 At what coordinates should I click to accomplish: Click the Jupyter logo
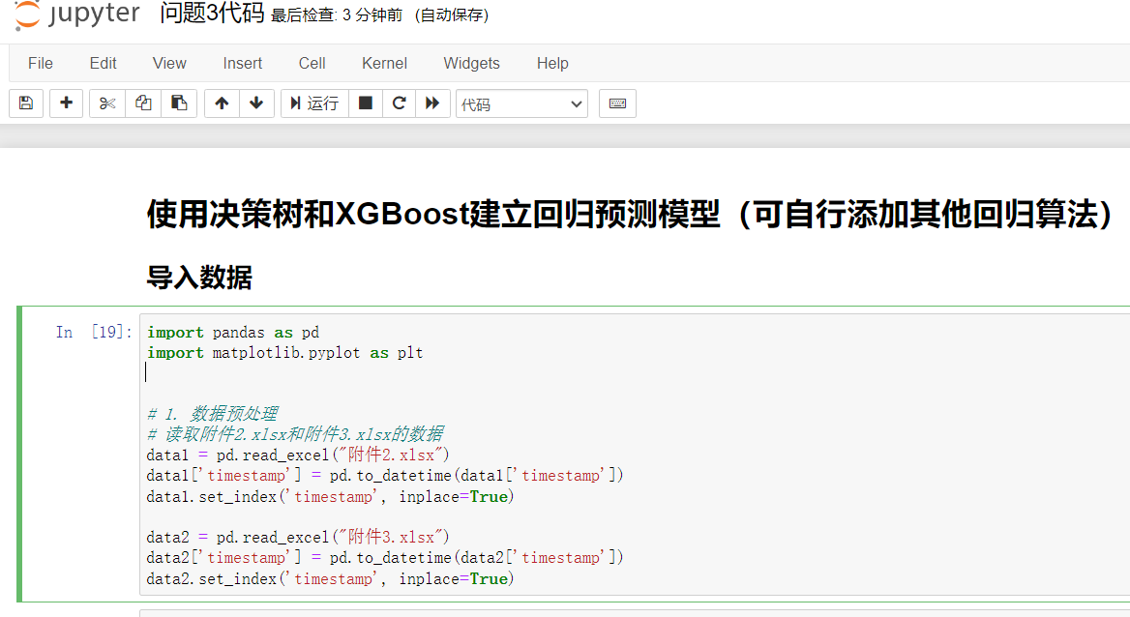77,15
